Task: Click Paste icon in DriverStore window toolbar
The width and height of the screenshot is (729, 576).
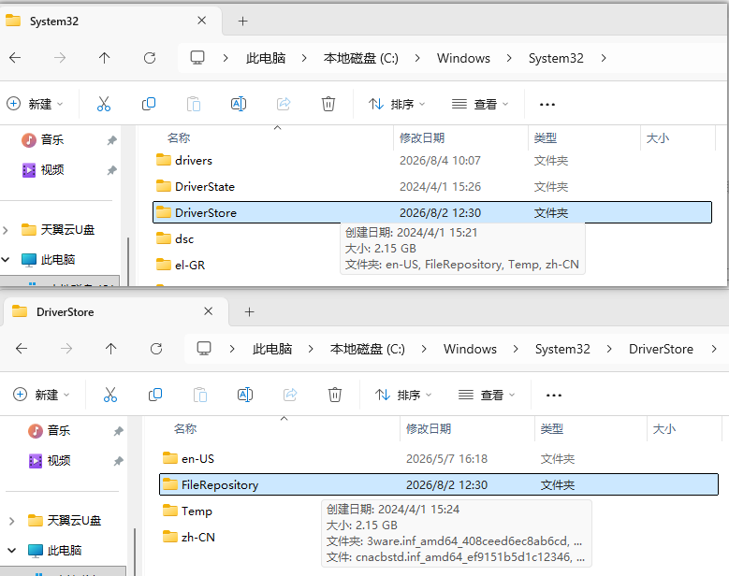Action: point(200,395)
